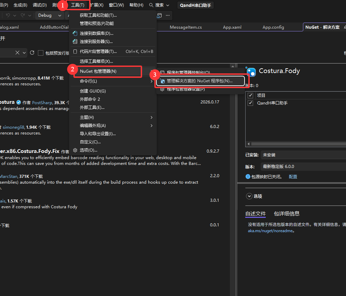Click the info icon beside 包源映射已关闭
The width and height of the screenshot is (346, 296).
(248, 177)
